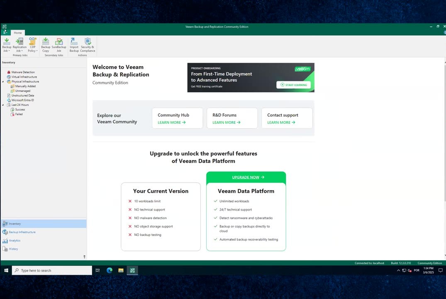Open the Community Hub LEARN MORE link
The height and width of the screenshot is (299, 446).
(171, 123)
